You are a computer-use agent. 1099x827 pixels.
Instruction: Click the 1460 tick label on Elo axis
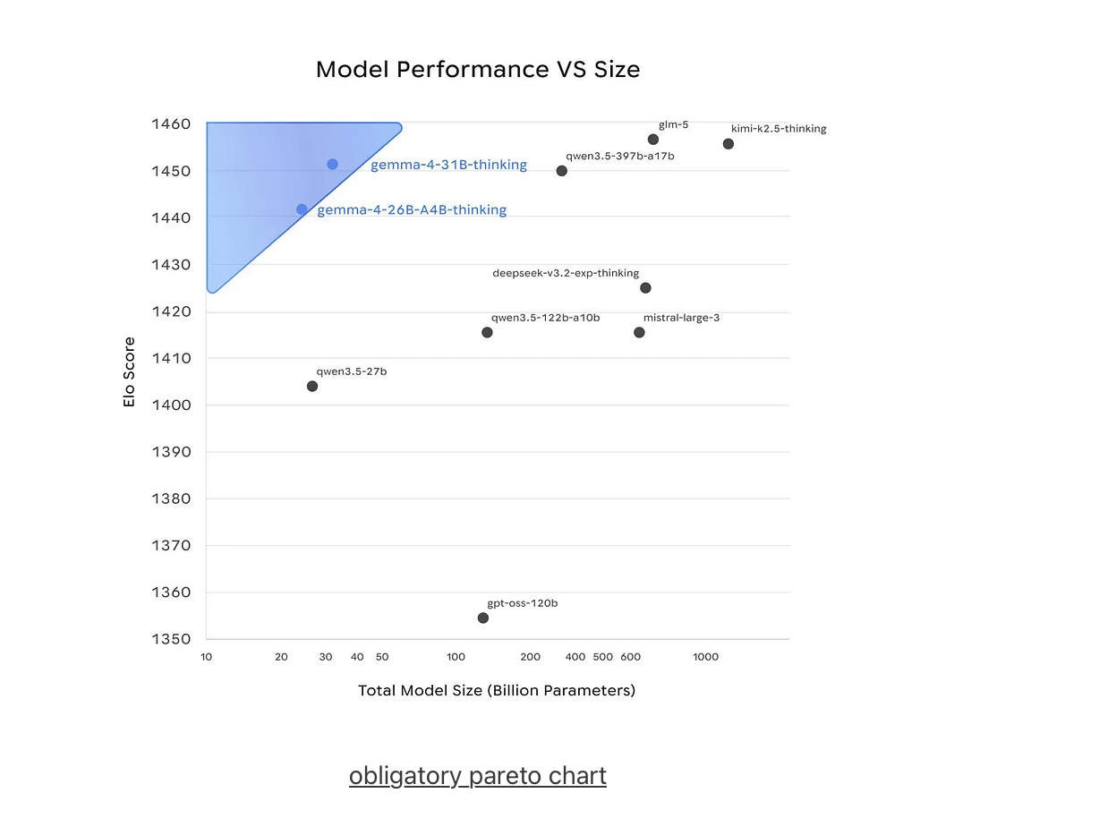pos(169,124)
